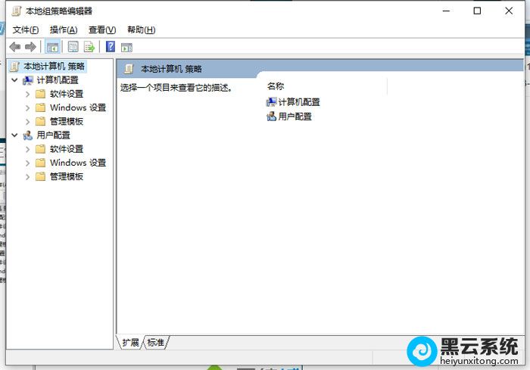Collapse the 用户配置 tree node

[14, 135]
